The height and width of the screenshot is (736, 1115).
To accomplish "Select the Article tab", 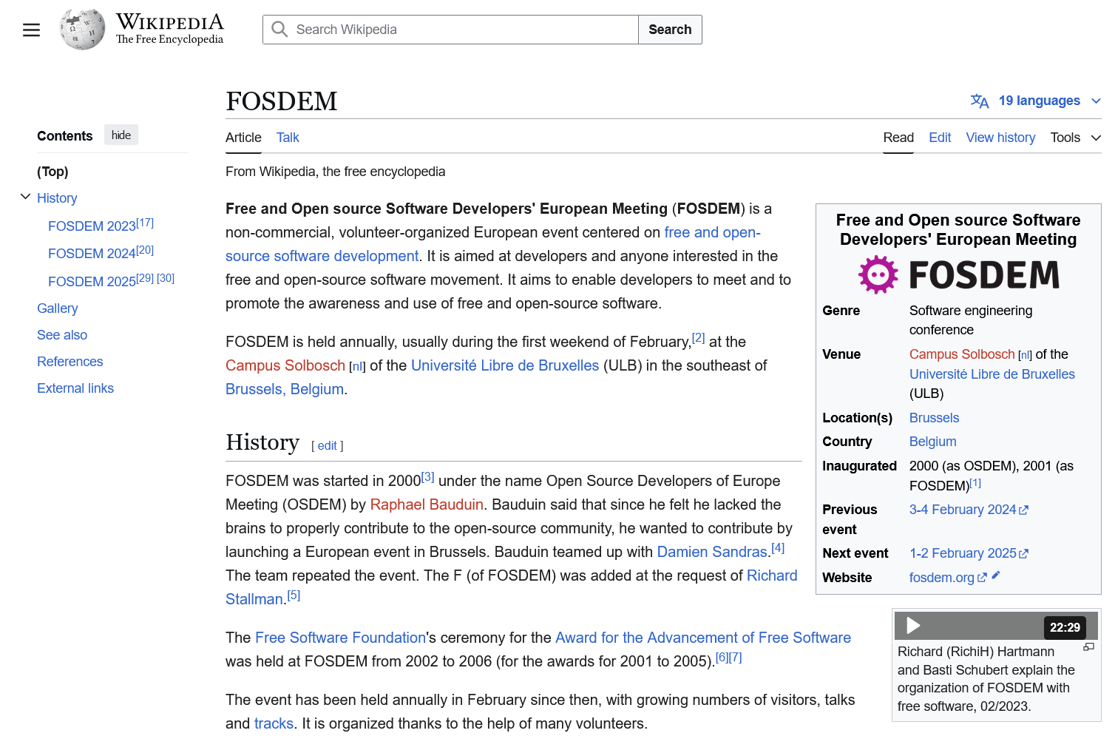I will click(x=243, y=138).
